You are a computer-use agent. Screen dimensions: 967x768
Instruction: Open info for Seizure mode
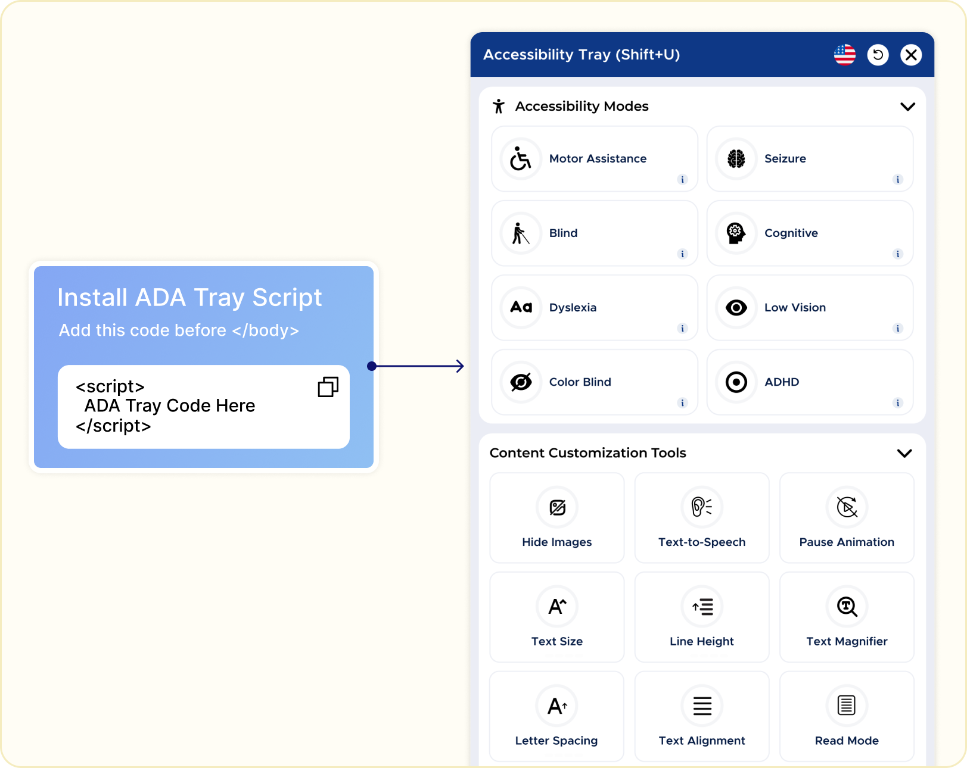point(898,180)
